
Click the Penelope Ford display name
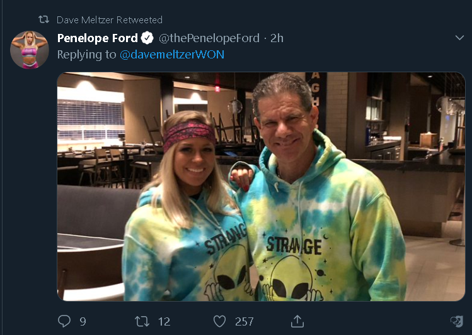tap(97, 38)
